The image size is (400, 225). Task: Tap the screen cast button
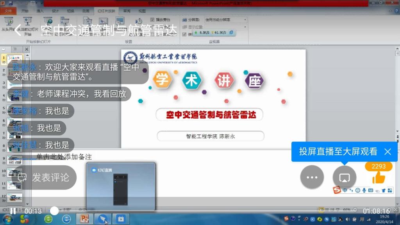coord(345,177)
